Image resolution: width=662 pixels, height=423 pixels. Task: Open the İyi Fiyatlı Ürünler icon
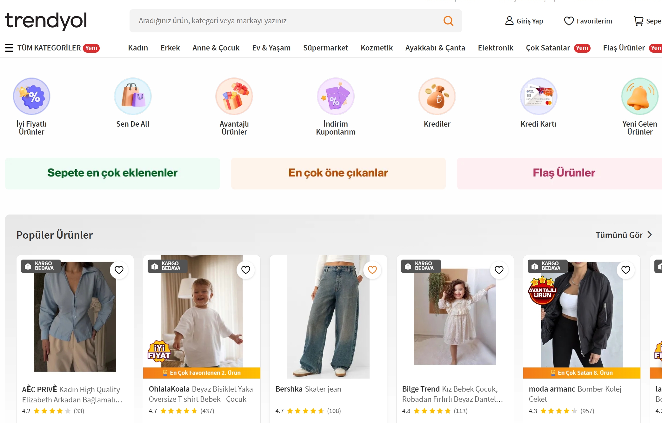31,96
